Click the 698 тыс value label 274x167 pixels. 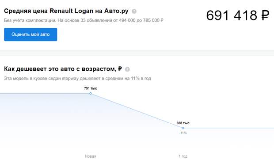[x=183, y=123]
